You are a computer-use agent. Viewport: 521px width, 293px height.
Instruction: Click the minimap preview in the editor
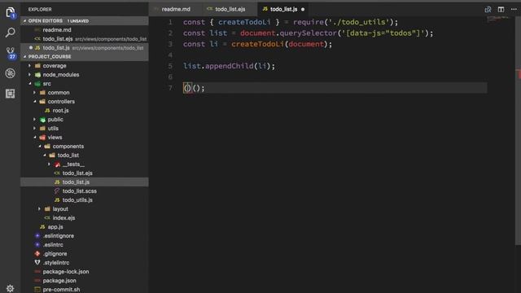click(497, 19)
